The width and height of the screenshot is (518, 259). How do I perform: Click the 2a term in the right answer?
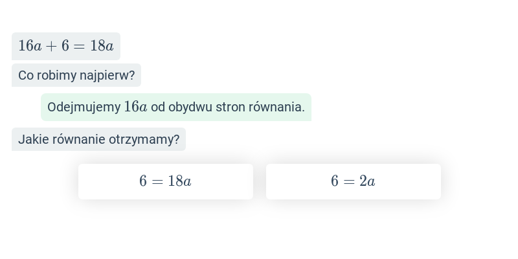367,181
